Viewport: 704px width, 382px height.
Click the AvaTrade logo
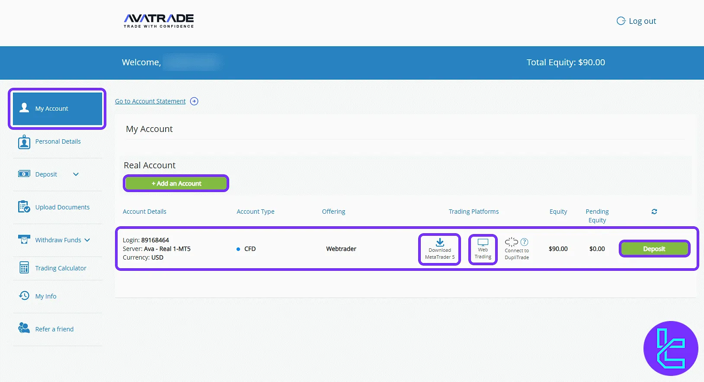pyautogui.click(x=159, y=21)
